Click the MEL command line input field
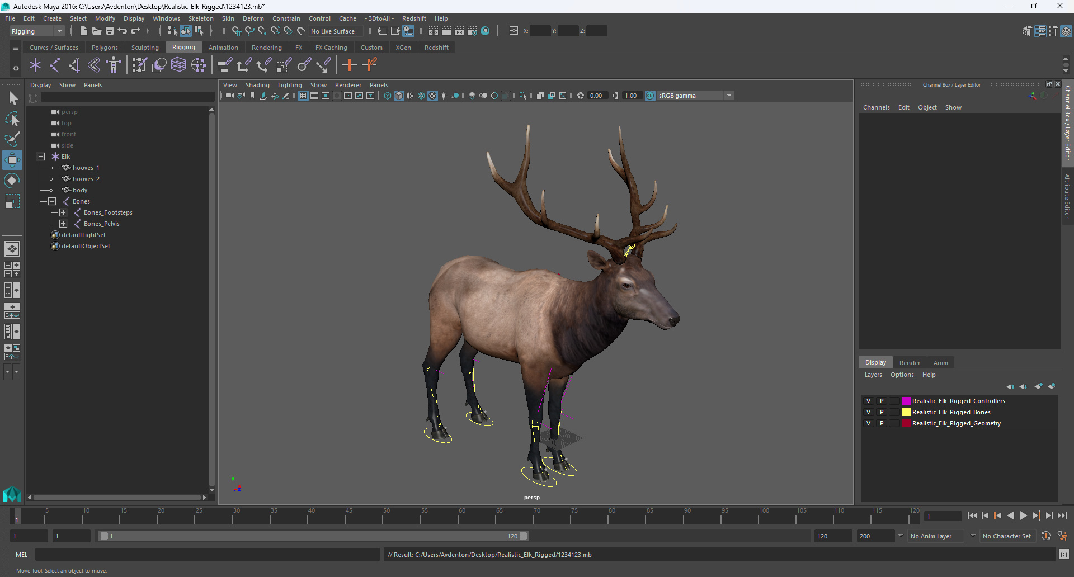1074x577 pixels. 207,555
